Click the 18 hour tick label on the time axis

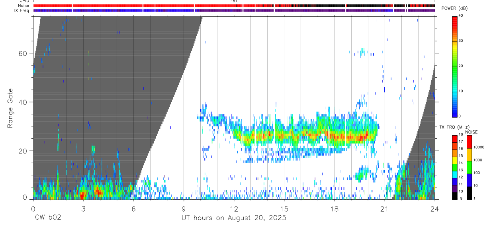point(334,209)
